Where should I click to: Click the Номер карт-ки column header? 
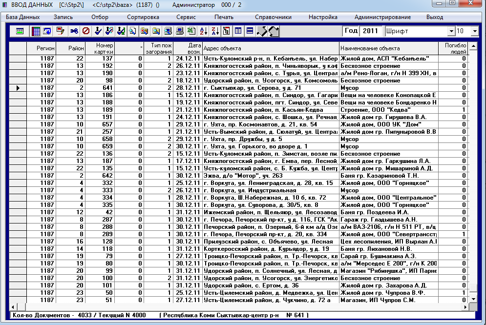coord(100,48)
